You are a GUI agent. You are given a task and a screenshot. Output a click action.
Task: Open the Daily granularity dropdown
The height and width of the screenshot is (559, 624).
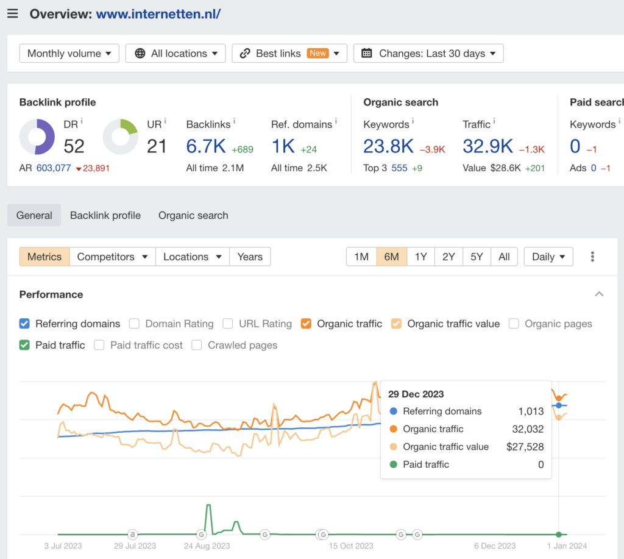point(548,257)
